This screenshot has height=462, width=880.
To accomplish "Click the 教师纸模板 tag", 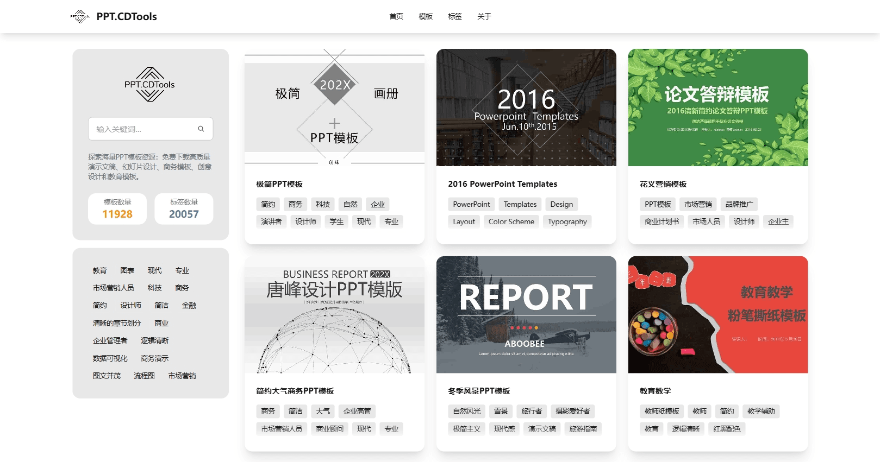I will [662, 411].
